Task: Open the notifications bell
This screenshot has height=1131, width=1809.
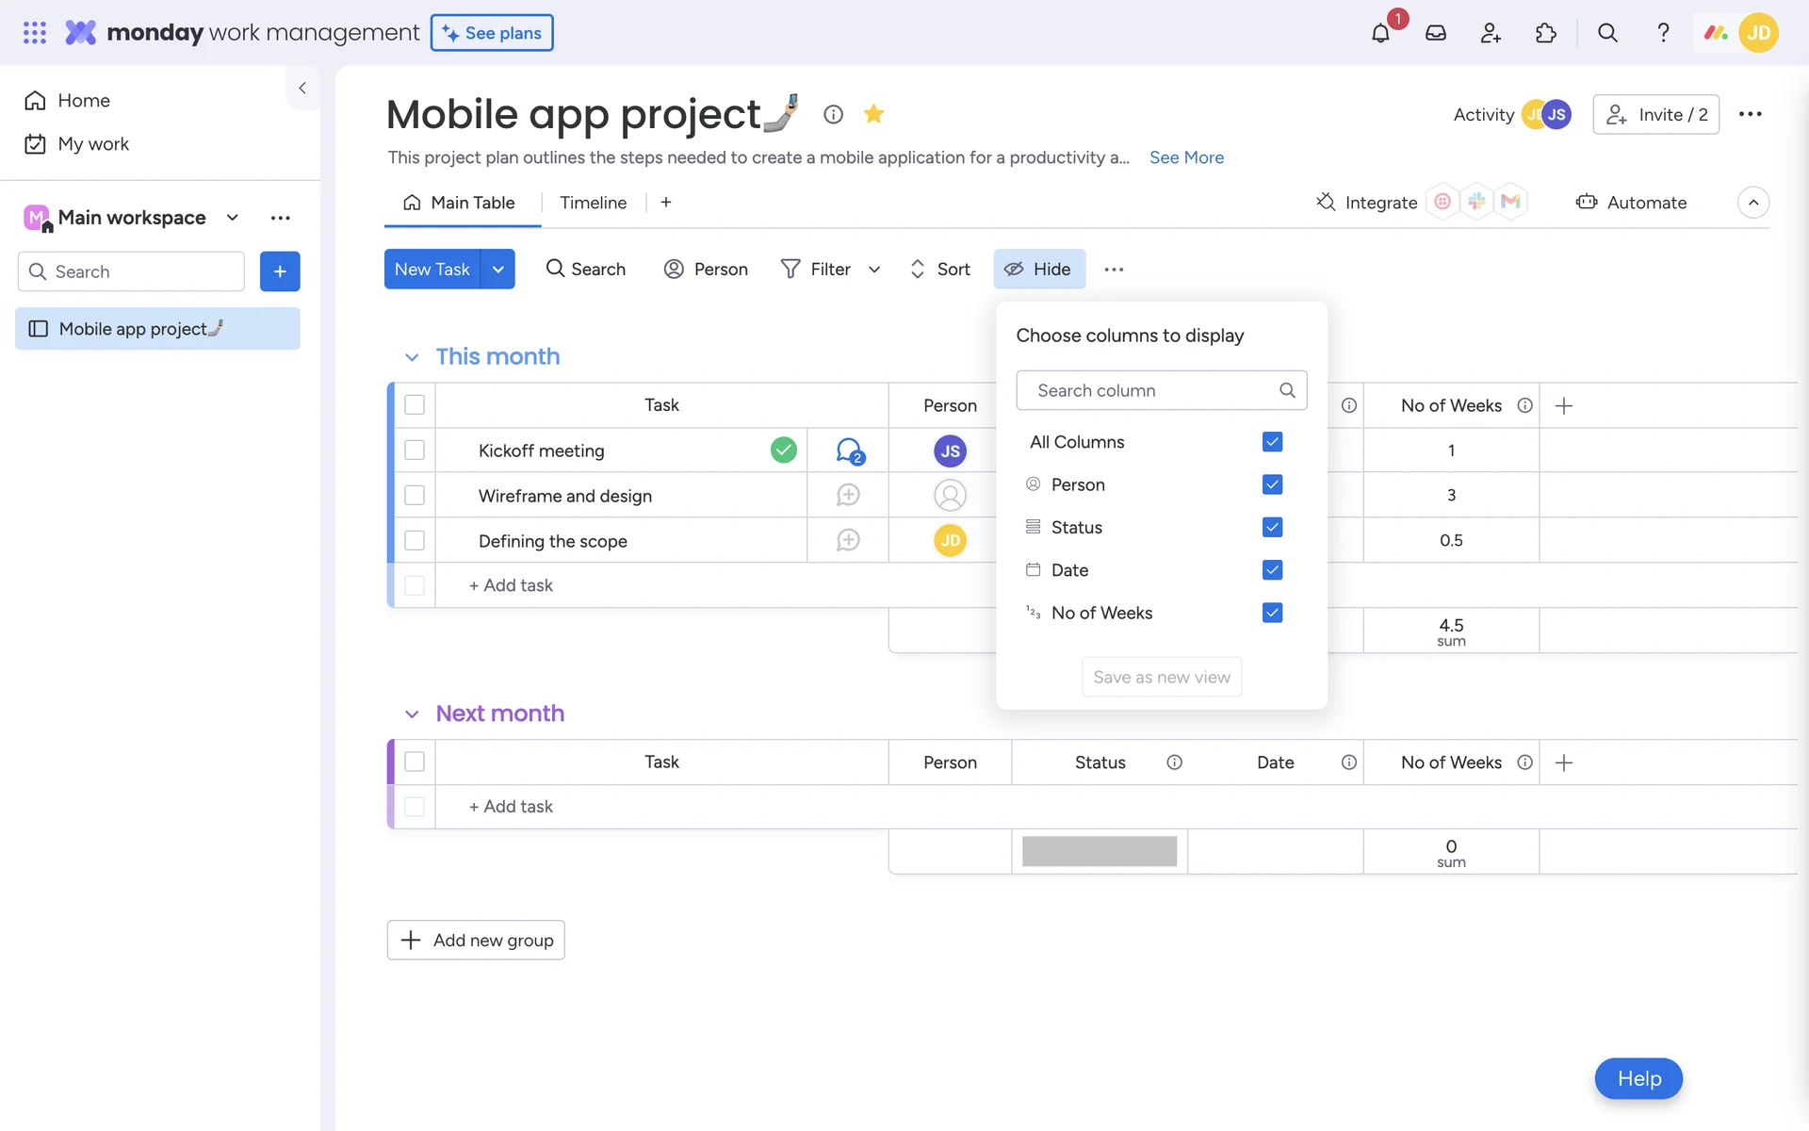Action: pos(1380,33)
